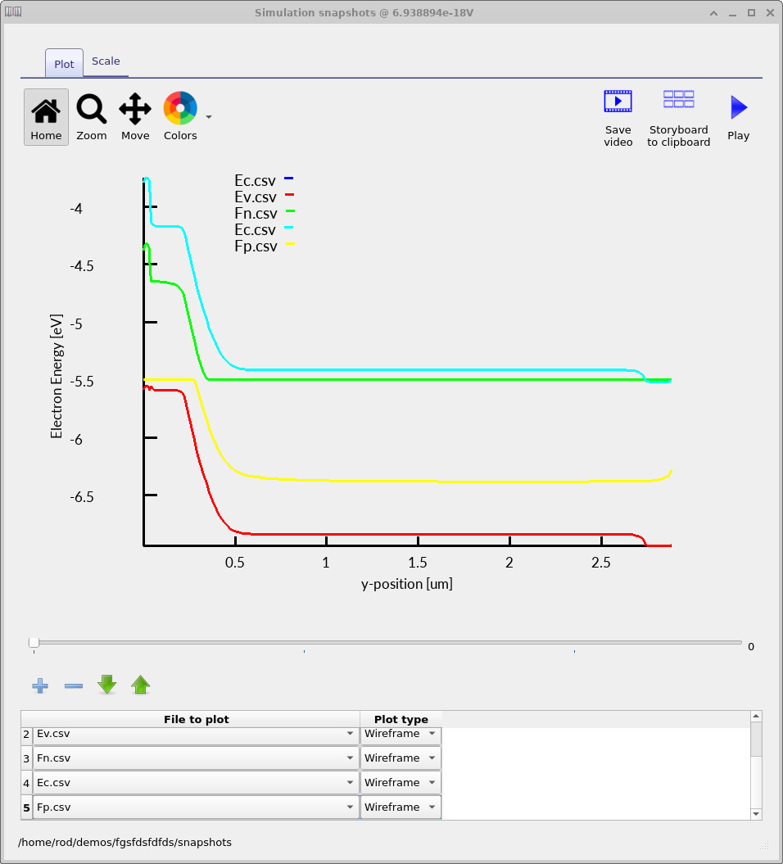
Task: Change the plot type for row 4 Ec.csv
Action: click(401, 782)
